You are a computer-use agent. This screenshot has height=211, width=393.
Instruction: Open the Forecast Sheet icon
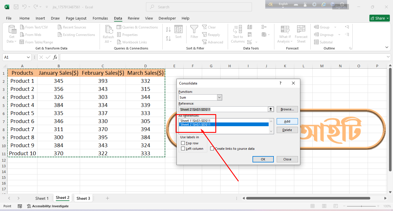(x=301, y=30)
